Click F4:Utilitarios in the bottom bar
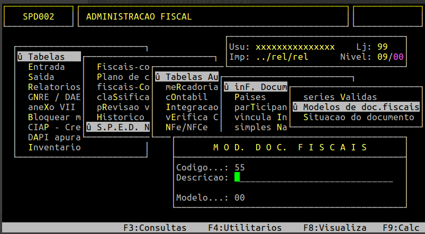The image size is (425, 234). click(x=245, y=228)
